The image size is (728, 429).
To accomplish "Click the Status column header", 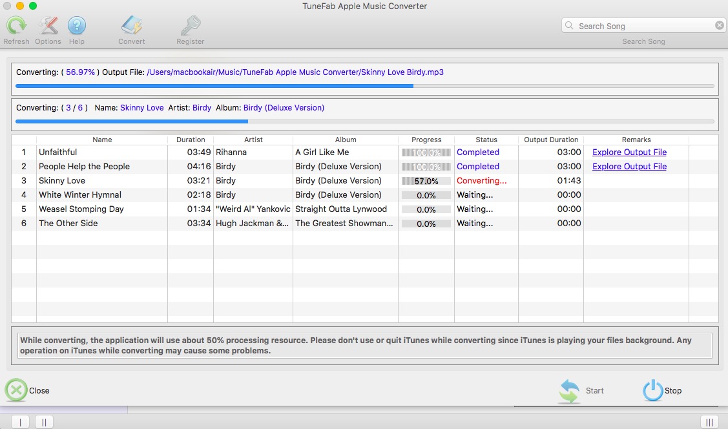I will (x=486, y=140).
